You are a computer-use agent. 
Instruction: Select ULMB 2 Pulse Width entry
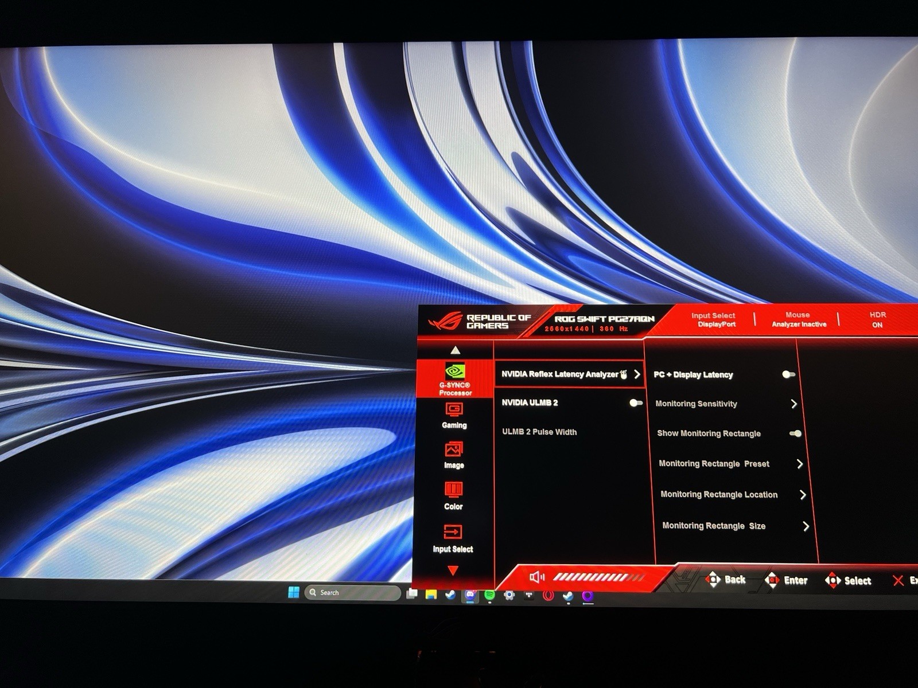(x=539, y=432)
